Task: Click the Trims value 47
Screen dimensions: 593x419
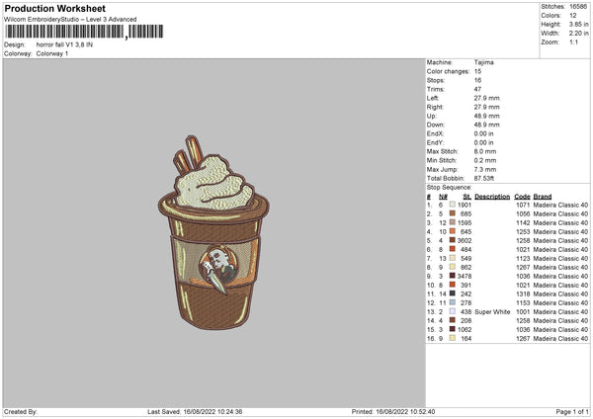Action: [477, 89]
